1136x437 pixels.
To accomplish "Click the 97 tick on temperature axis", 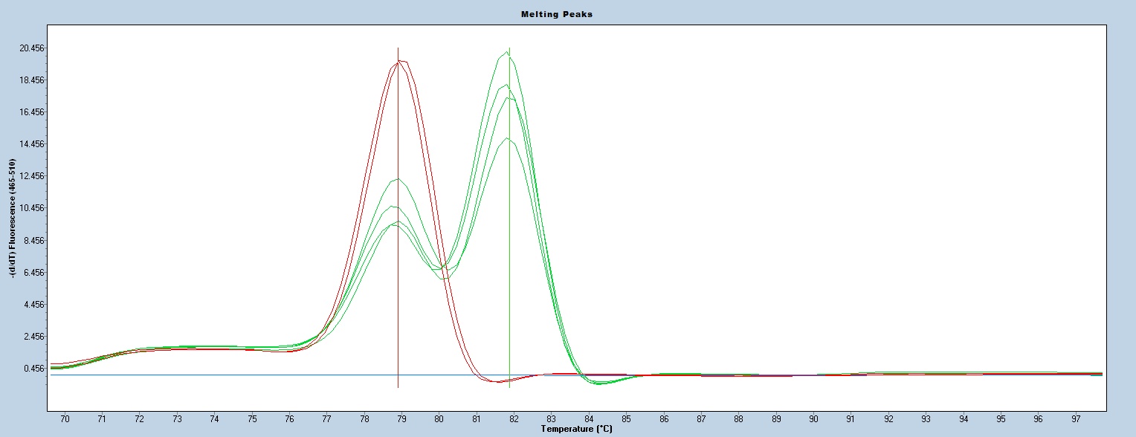I will pos(1075,419).
